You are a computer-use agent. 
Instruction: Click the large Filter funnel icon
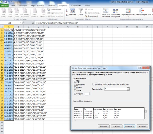[81, 11]
